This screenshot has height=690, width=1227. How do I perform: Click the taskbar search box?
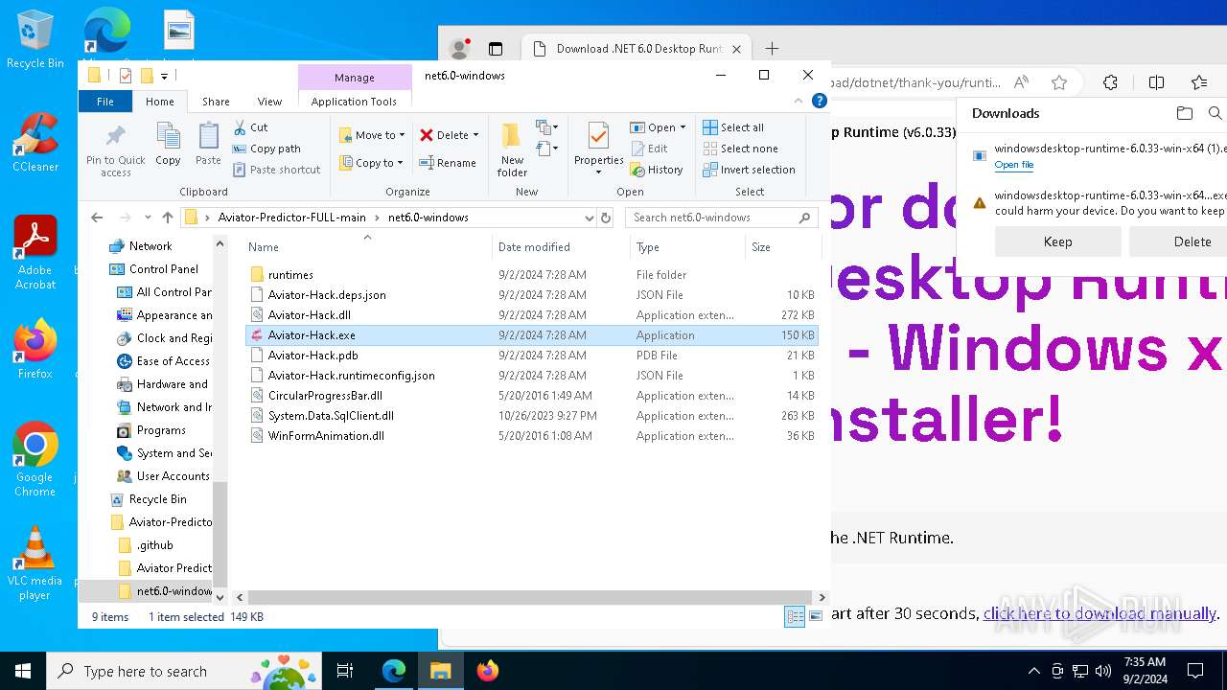point(184,671)
